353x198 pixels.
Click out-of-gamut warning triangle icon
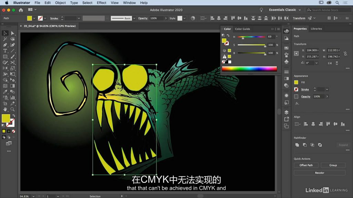224,56
